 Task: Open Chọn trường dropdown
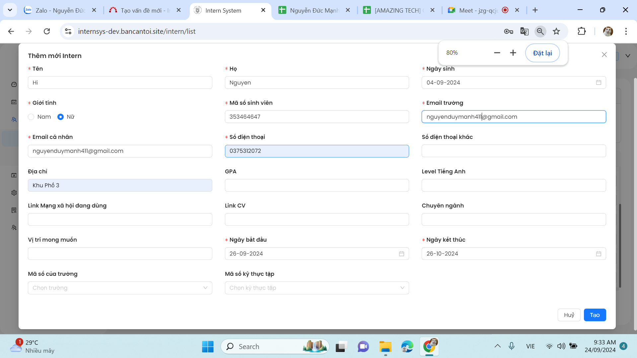click(x=120, y=288)
